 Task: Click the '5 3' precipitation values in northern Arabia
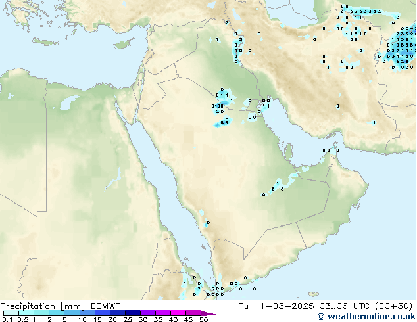tap(224, 123)
